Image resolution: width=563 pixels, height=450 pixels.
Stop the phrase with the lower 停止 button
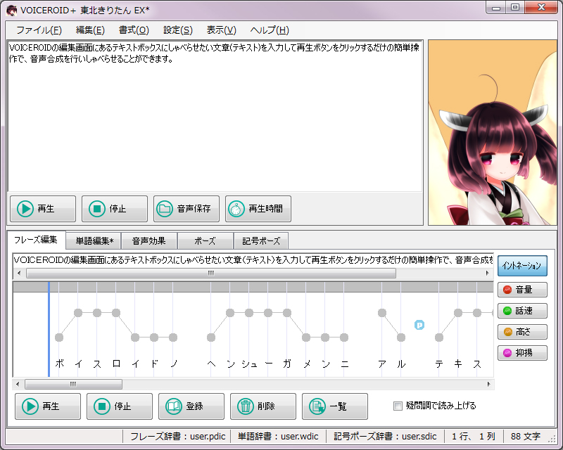120,406
